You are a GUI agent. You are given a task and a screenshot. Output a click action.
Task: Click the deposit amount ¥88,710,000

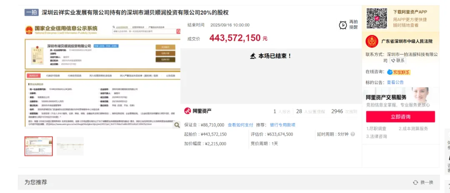coord(212,125)
